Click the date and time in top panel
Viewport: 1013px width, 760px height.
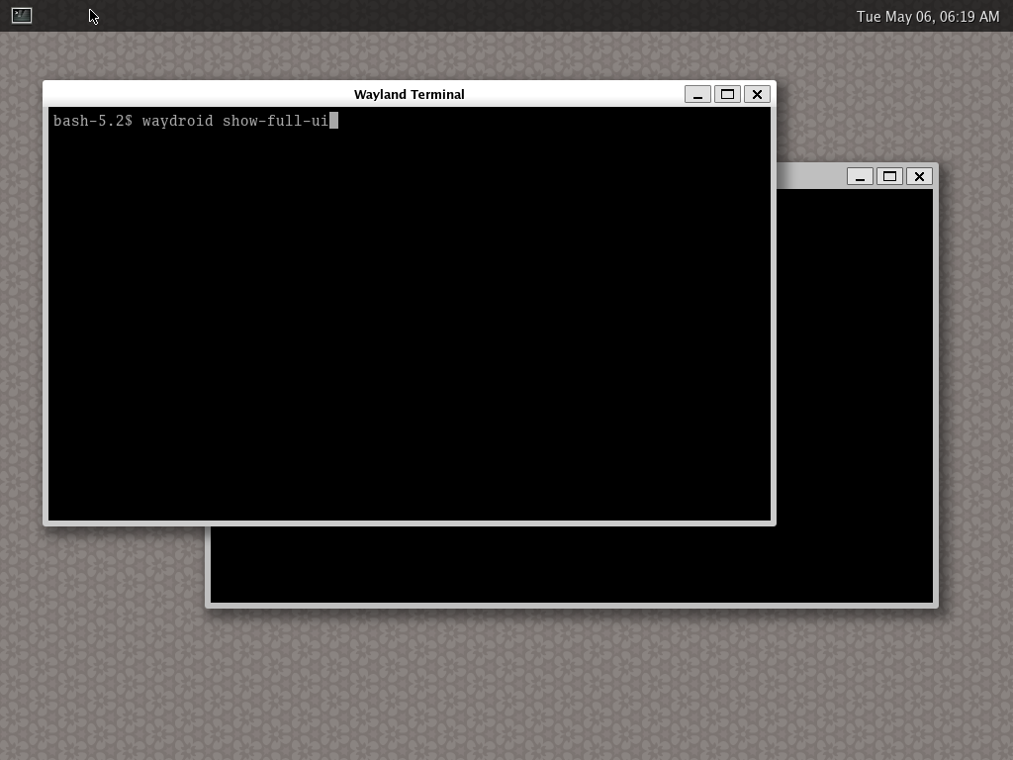point(927,16)
